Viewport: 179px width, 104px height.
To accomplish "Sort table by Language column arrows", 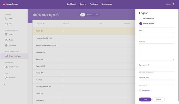I will (x=43, y=24).
